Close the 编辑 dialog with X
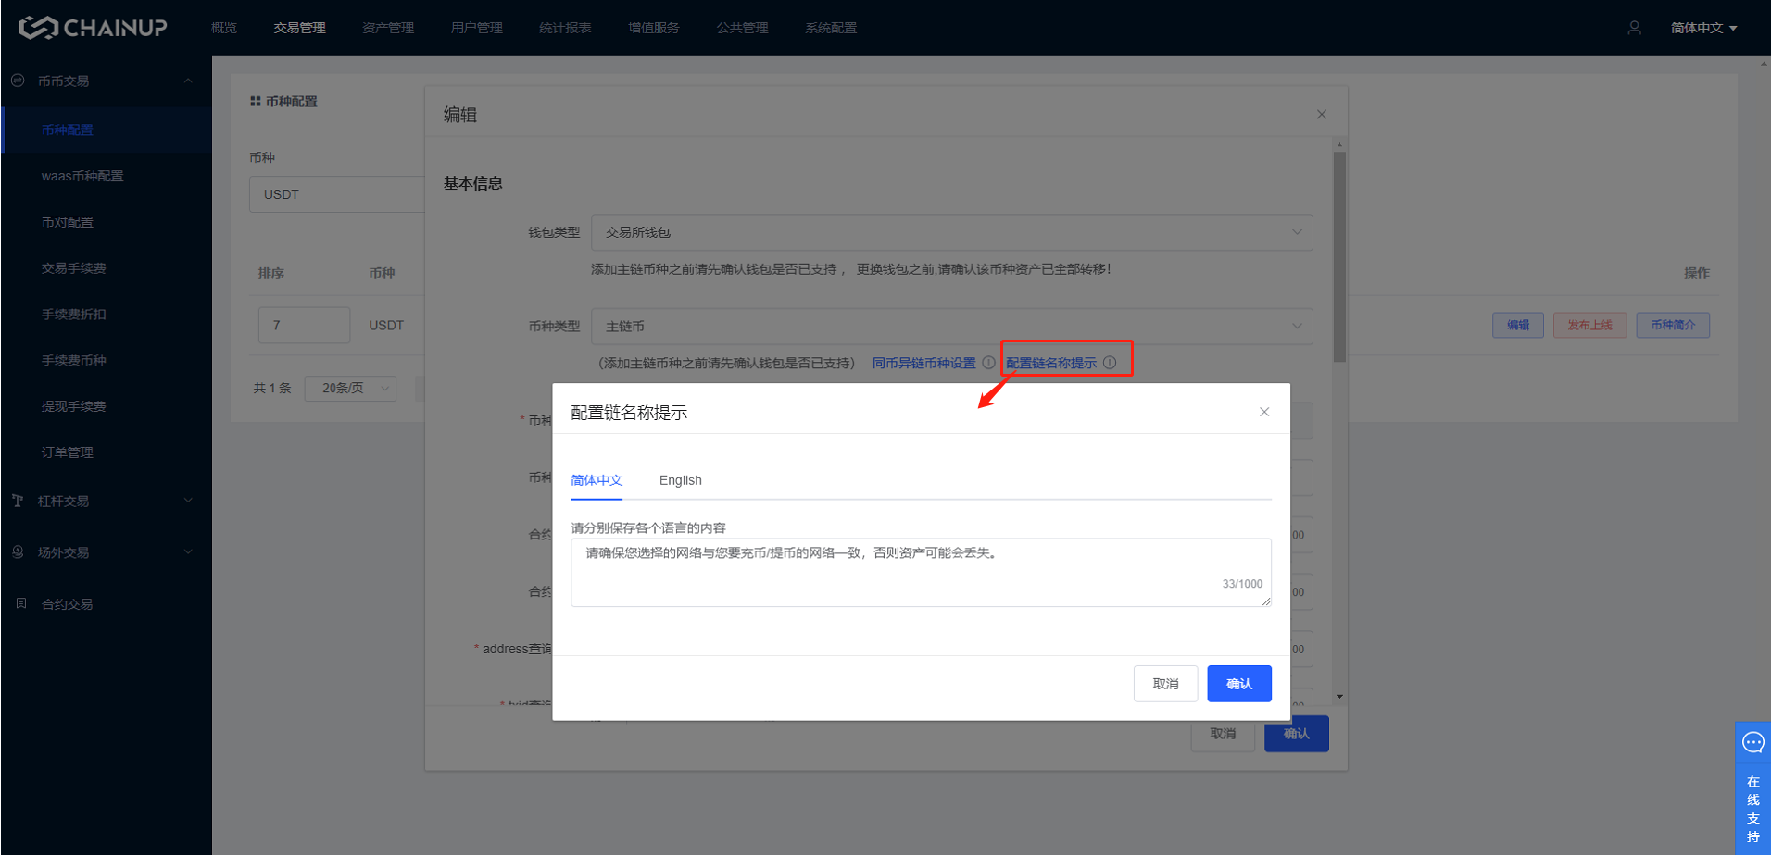The height and width of the screenshot is (855, 1771). pyautogui.click(x=1321, y=115)
